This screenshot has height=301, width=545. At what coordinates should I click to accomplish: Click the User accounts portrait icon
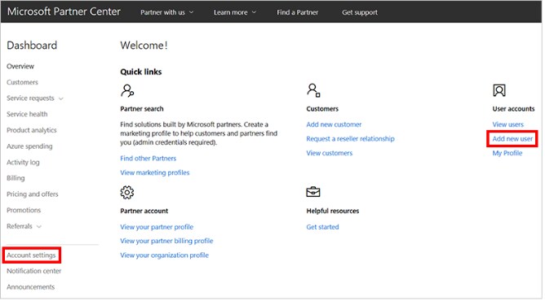click(499, 90)
